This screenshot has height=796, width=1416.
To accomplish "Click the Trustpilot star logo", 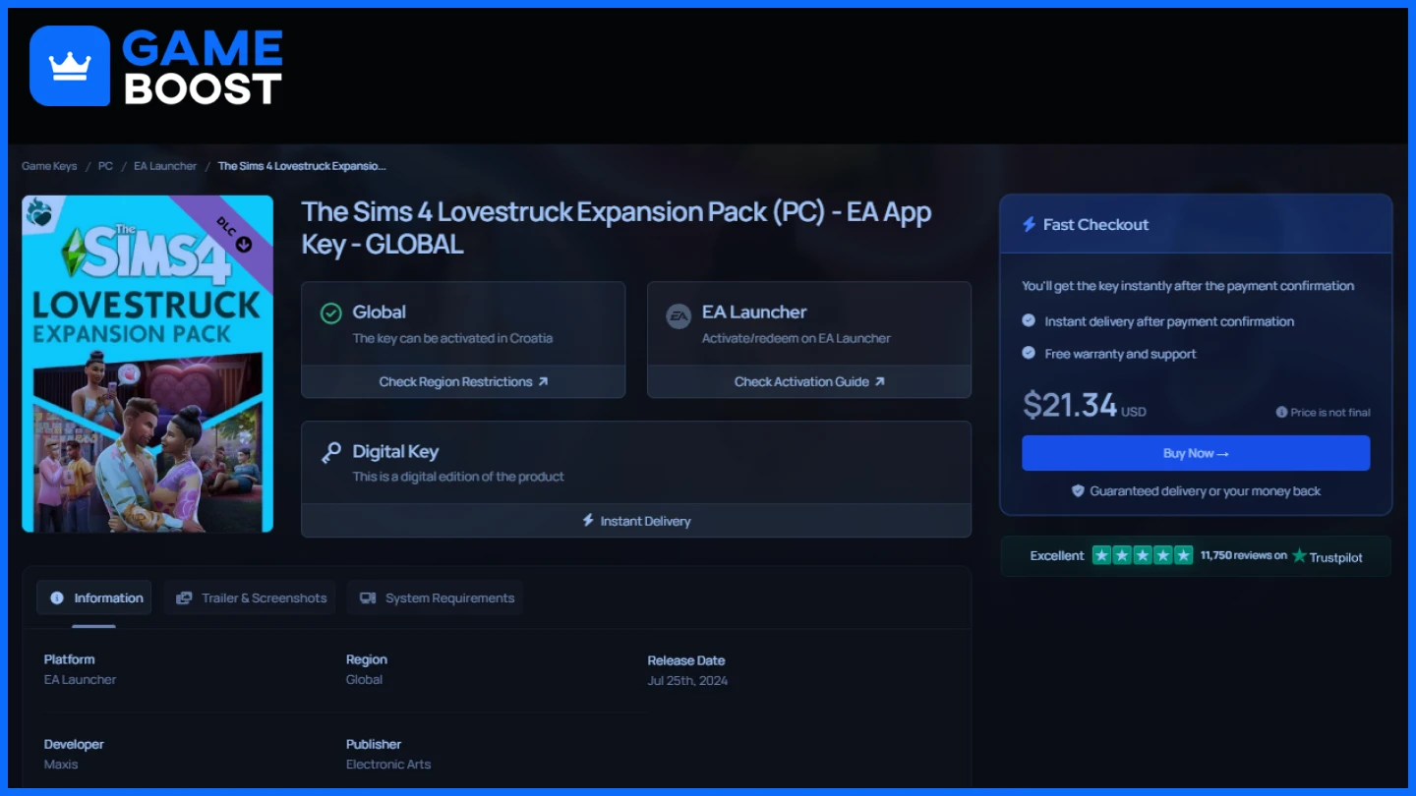I will click(x=1299, y=555).
